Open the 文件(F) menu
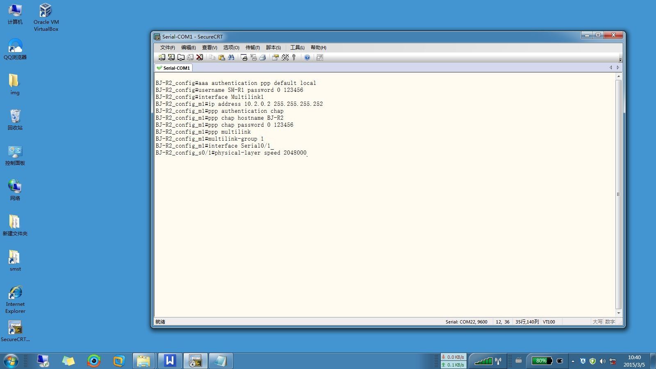The width and height of the screenshot is (656, 369). (167, 48)
